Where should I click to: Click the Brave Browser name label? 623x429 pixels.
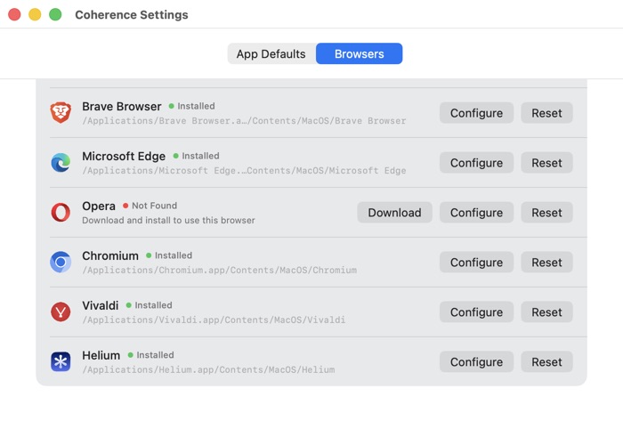(x=122, y=107)
